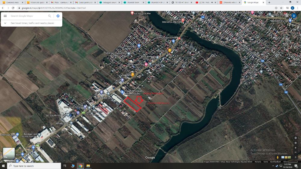Zoom out with the minus button
Image resolution: width=301 pixels, height=169 pixels.
(296, 152)
